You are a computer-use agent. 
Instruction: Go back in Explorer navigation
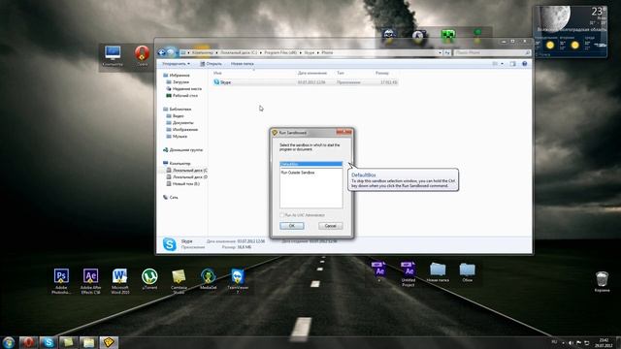click(162, 52)
